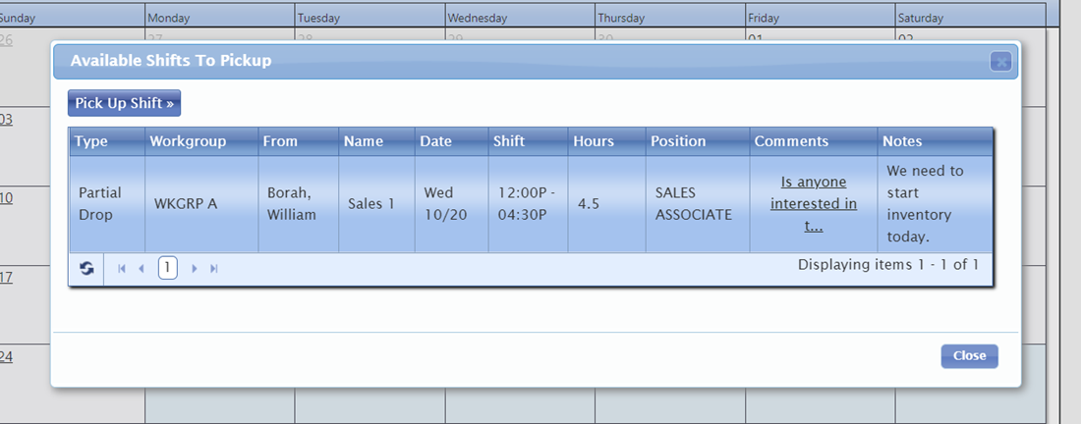The width and height of the screenshot is (1081, 424).
Task: Open calendar date 17 link
Action: 6,278
